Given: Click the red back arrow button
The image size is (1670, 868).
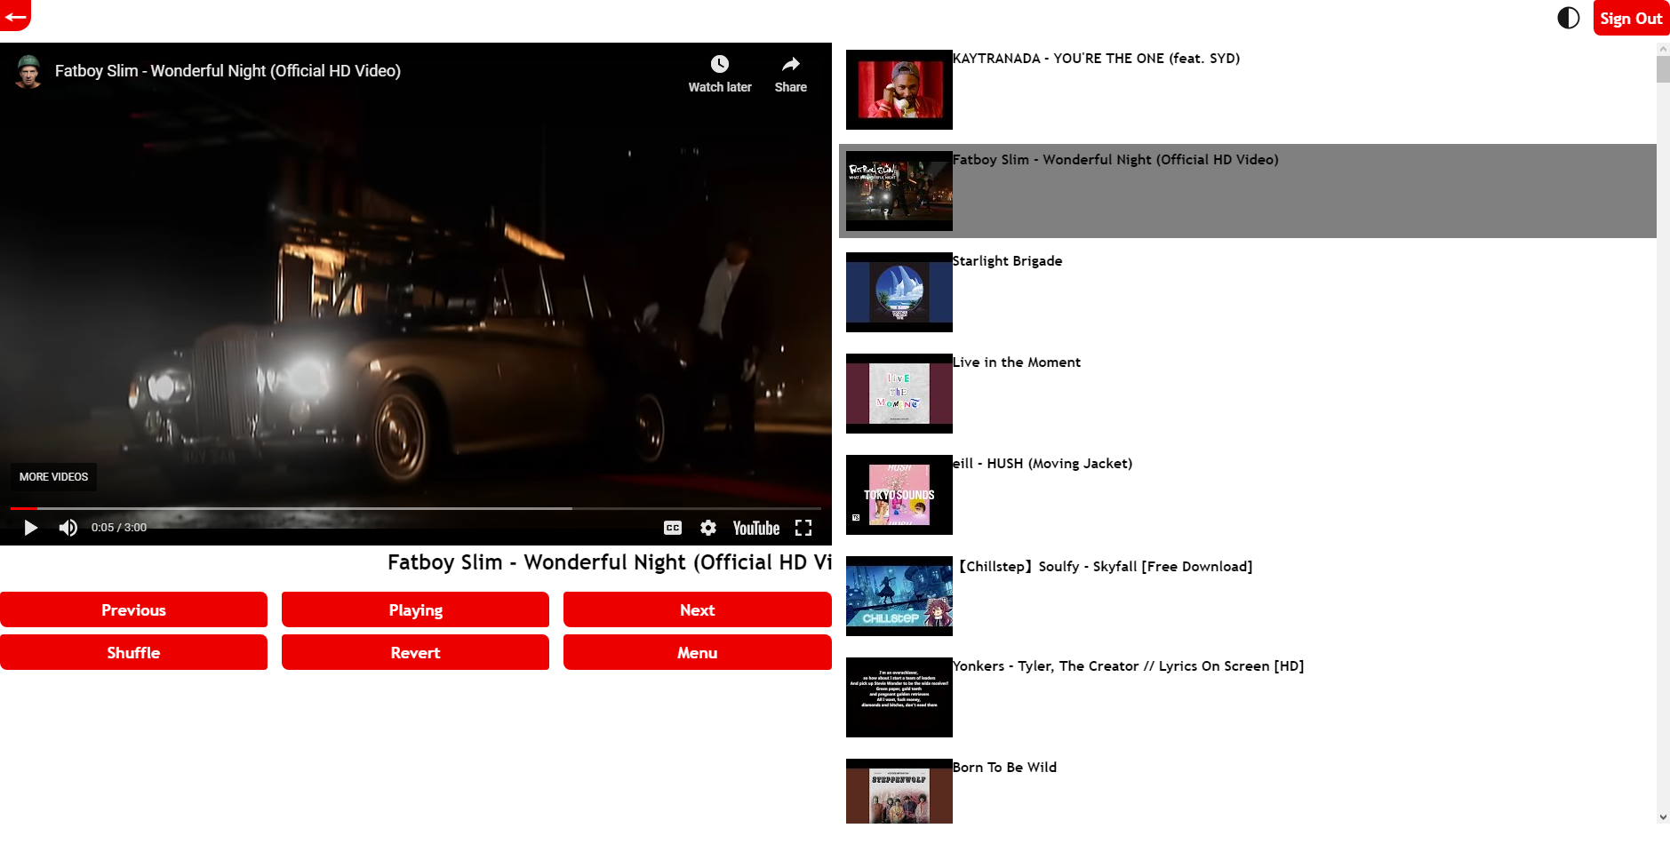Looking at the screenshot, I should pos(15,15).
